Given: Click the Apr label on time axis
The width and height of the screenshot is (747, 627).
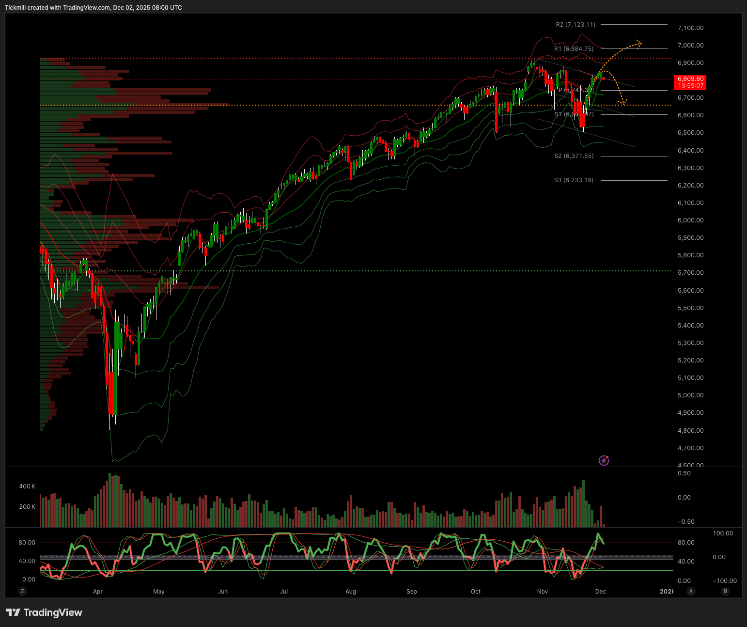Looking at the screenshot, I should [98, 592].
